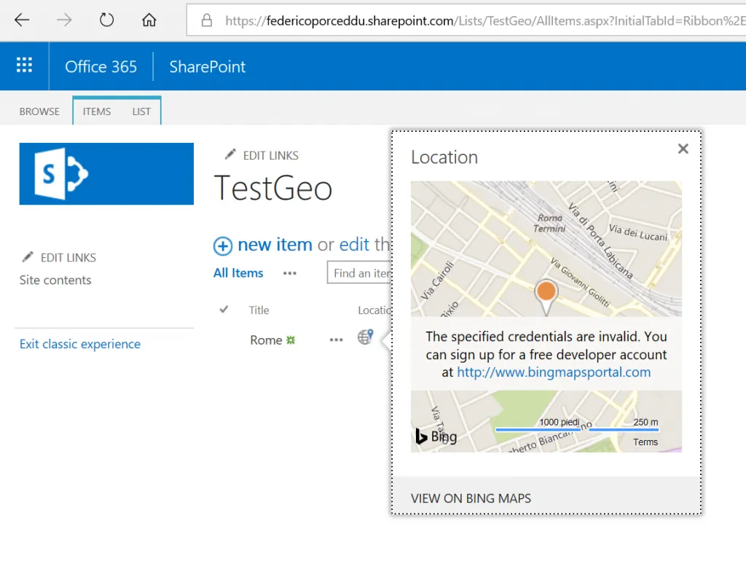Click the edit link beside new item
The height and width of the screenshot is (561, 746).
click(354, 245)
